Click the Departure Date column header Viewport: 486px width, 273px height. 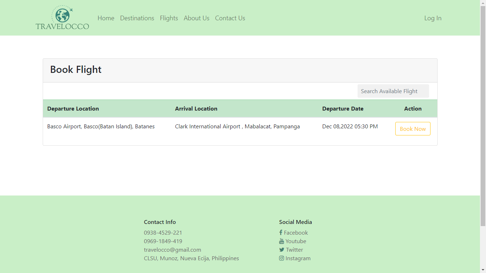(x=343, y=109)
